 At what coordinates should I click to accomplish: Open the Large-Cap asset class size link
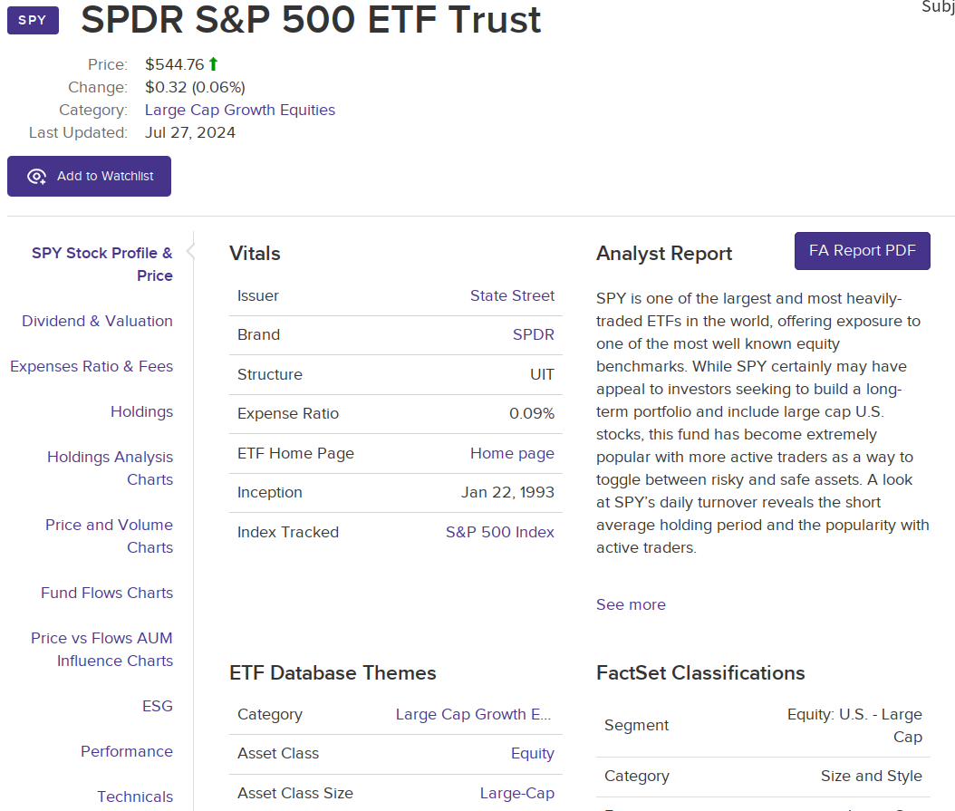click(x=517, y=793)
